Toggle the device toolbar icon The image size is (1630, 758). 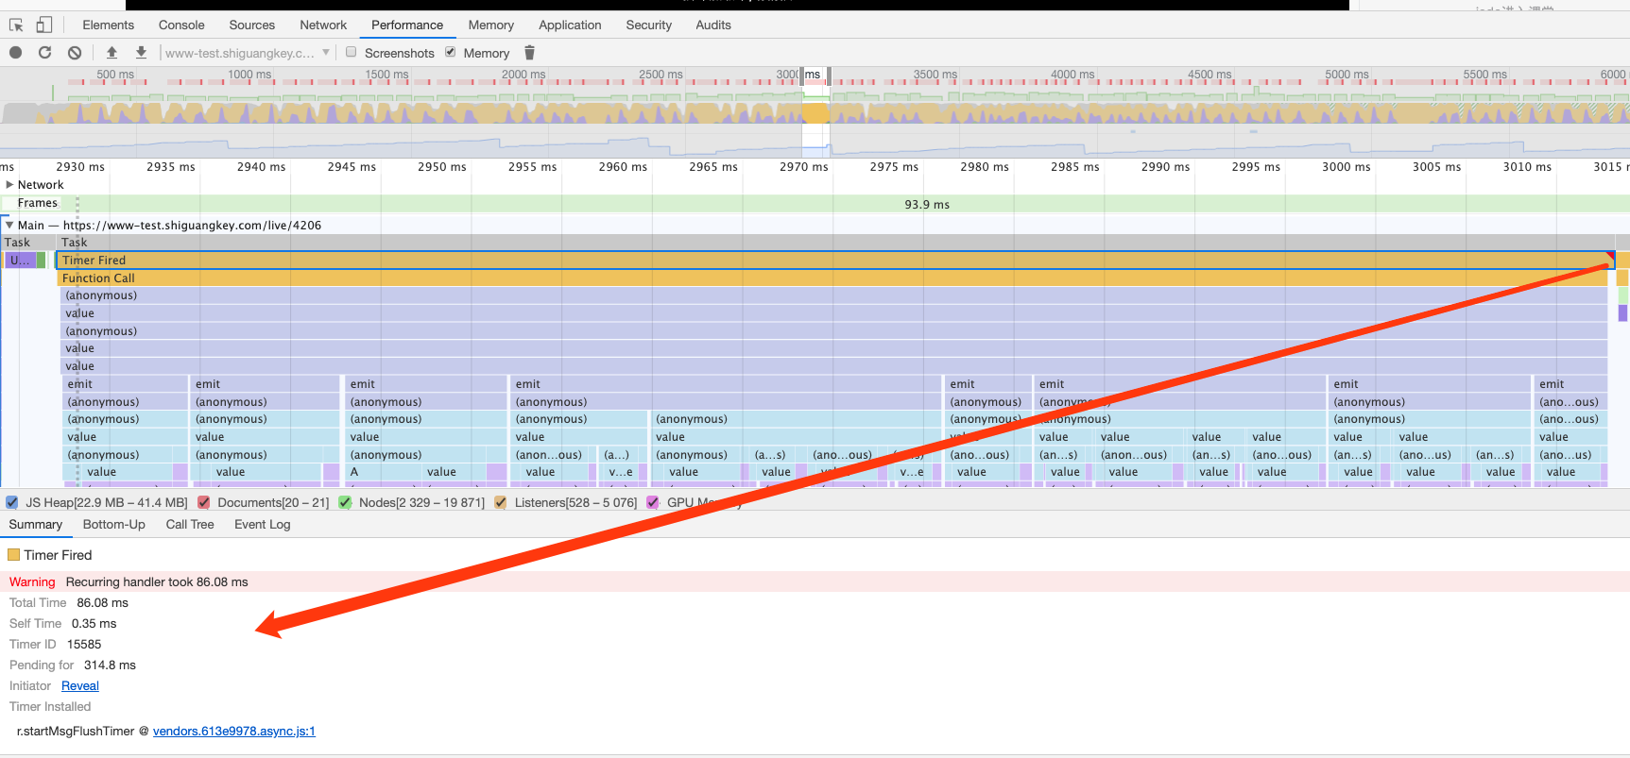(x=44, y=25)
